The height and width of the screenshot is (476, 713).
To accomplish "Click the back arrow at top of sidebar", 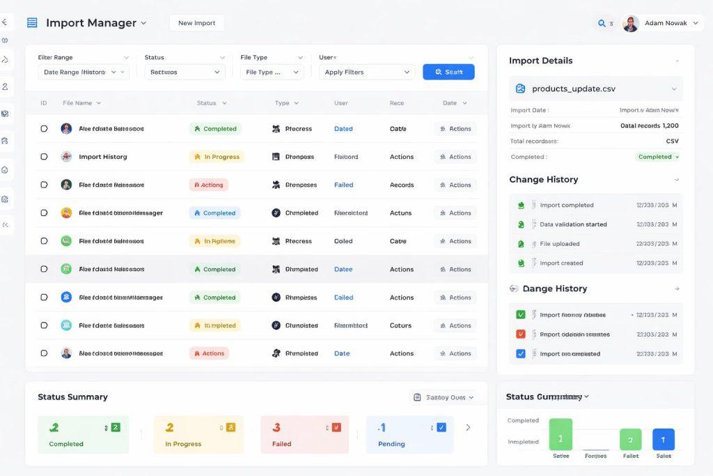I will pyautogui.click(x=4, y=22).
